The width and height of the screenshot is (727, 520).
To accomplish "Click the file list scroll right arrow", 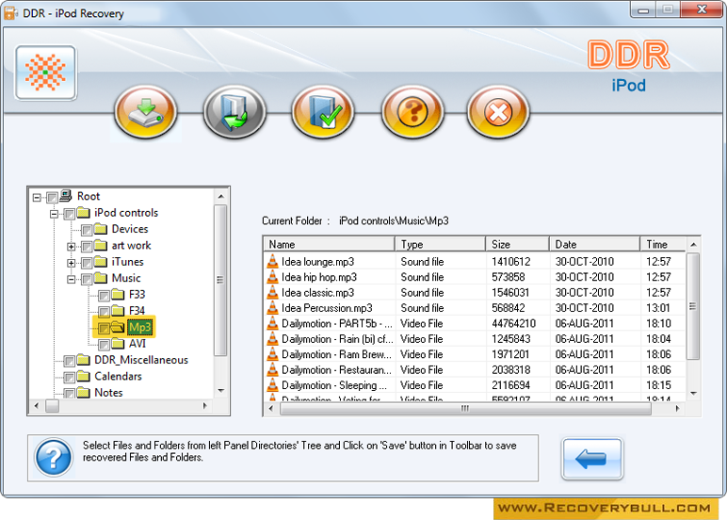I will [x=677, y=409].
